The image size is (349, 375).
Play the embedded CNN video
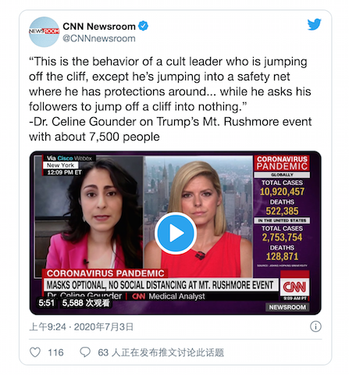tap(176, 233)
